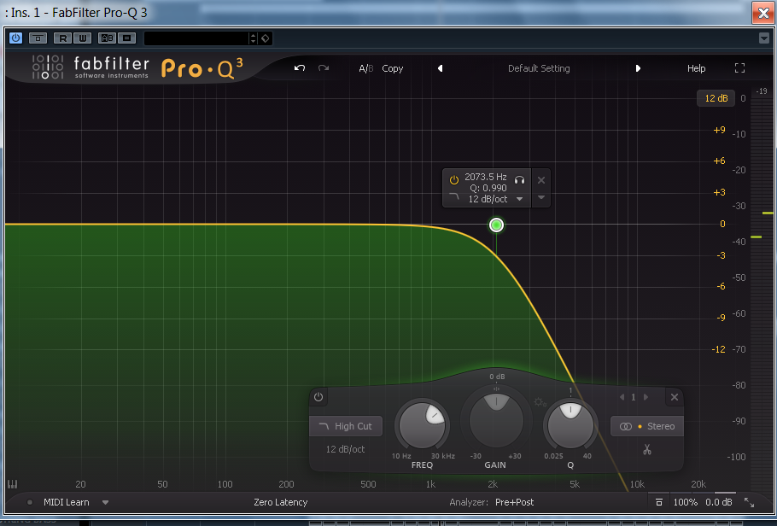Click the 0.0 dB output level
Image resolution: width=777 pixels, height=526 pixels.
coord(719,502)
